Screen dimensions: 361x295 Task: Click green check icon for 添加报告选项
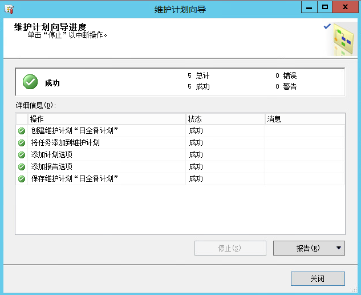coord(22,167)
